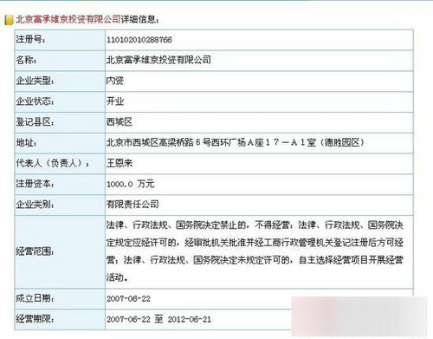Select the establishment date 2007-06-22

coord(128,299)
